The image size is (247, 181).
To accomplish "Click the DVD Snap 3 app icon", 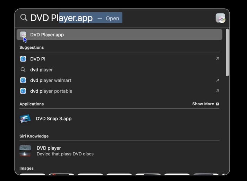I will (x=25, y=118).
